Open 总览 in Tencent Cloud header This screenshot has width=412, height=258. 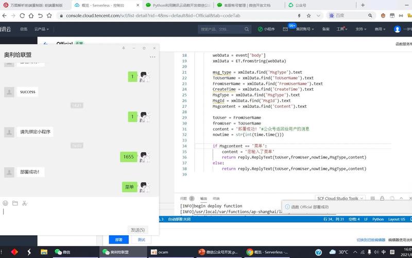[x=24, y=29]
